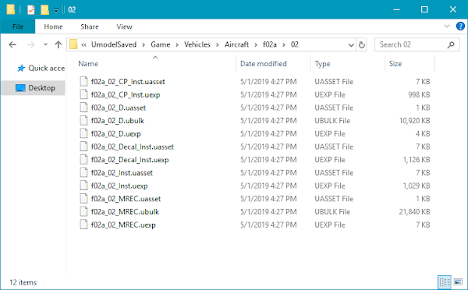468x290 pixels.
Task: Click the file icon of f02a_02_D.uexp
Action: pyautogui.click(x=83, y=133)
